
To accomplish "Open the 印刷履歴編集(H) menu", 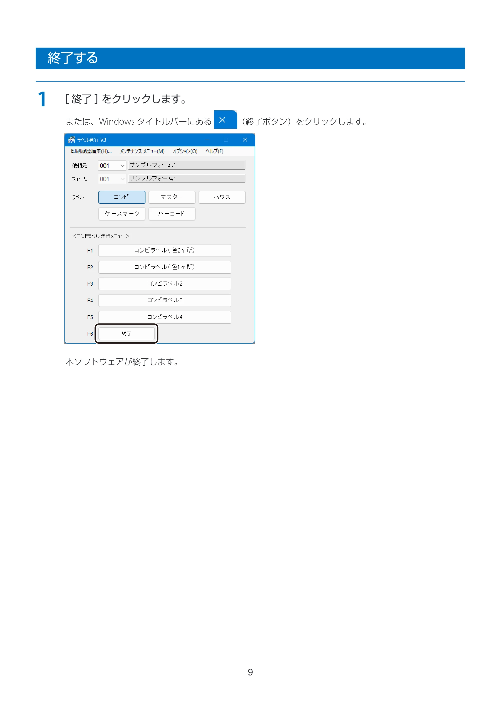I will [91, 151].
